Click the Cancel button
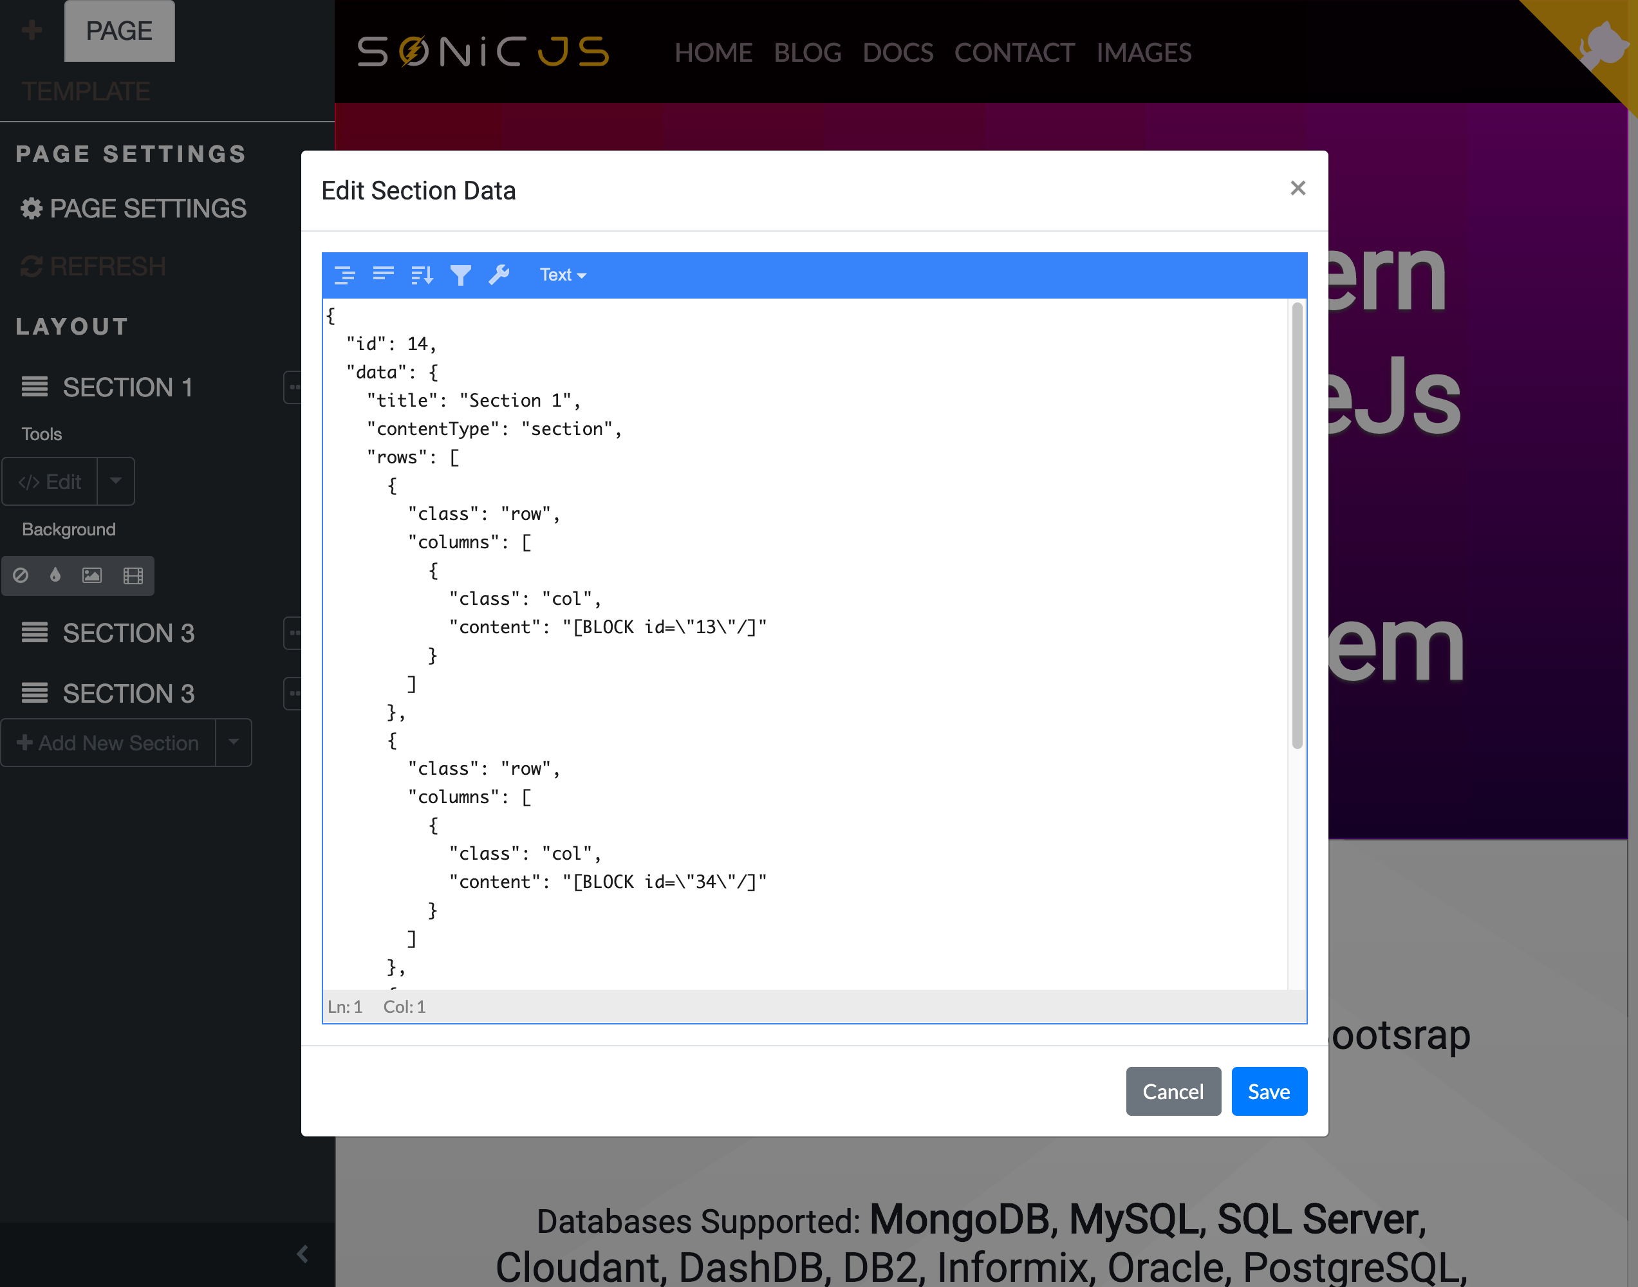This screenshot has height=1287, width=1638. pos(1173,1091)
